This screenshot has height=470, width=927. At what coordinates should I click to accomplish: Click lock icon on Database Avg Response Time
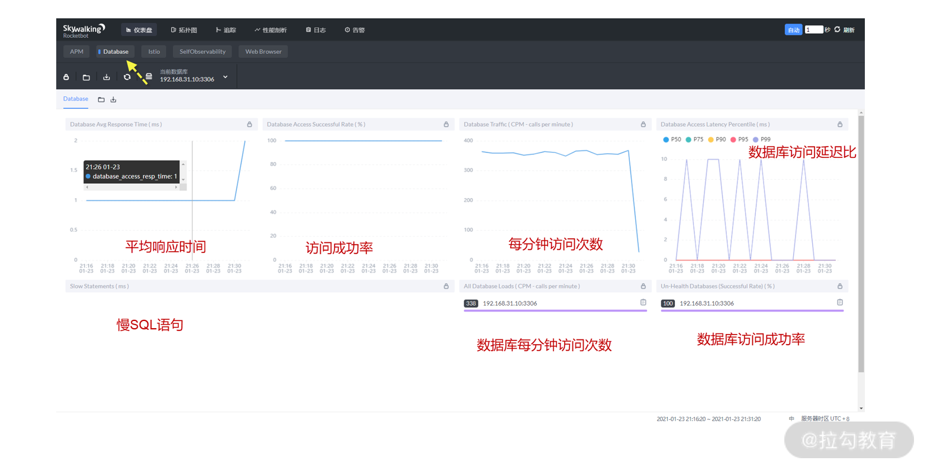(x=249, y=124)
